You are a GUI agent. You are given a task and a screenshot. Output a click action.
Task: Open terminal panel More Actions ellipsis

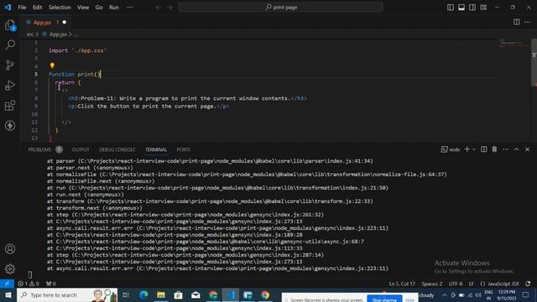(505, 149)
